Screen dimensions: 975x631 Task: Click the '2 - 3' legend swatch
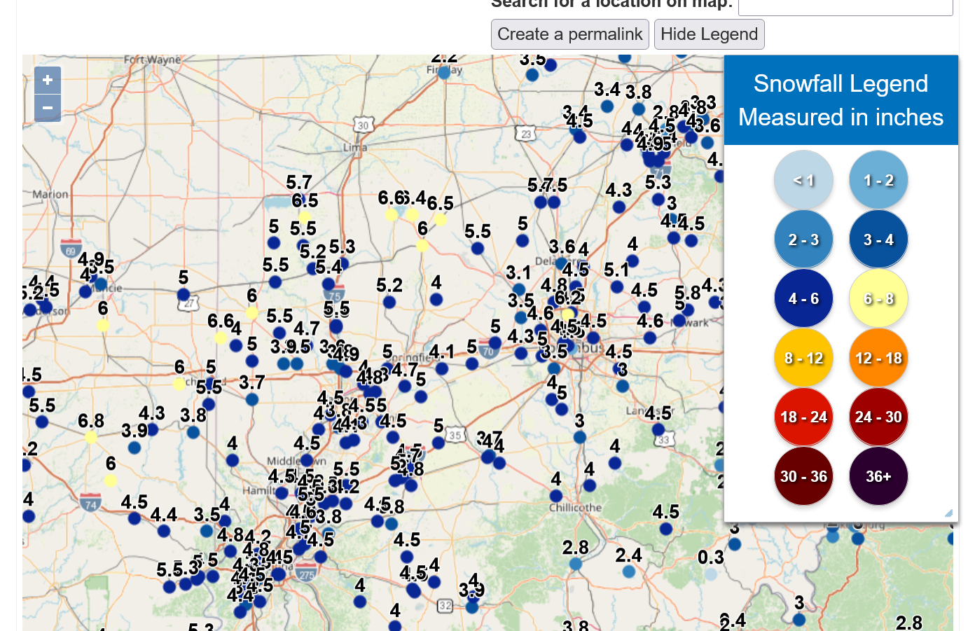(x=803, y=240)
